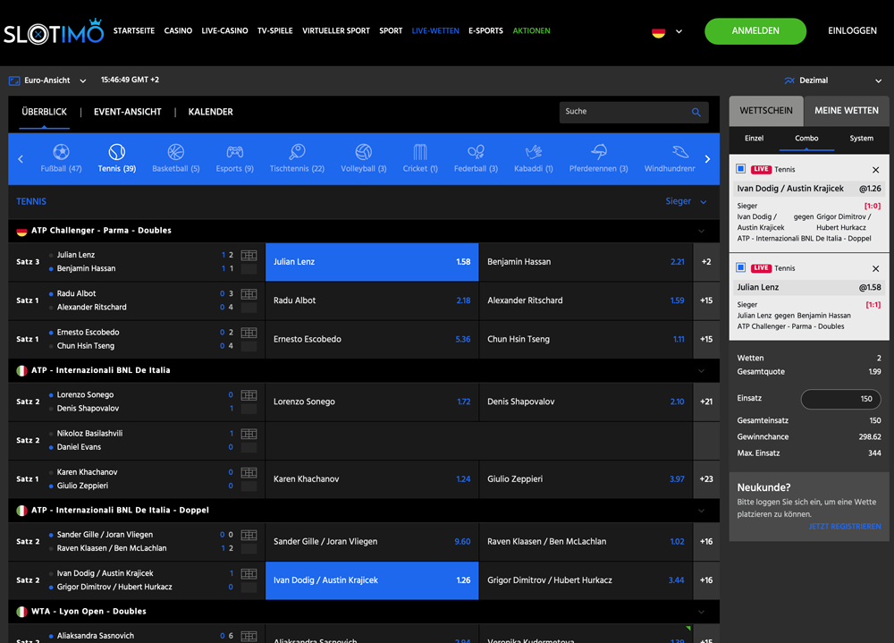Screen dimensions: 894x643
Task: Pick the Volleyball sport icon
Action: tap(363, 152)
